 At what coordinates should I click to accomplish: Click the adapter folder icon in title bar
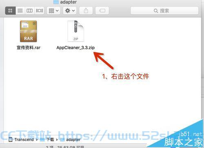point(56,2)
